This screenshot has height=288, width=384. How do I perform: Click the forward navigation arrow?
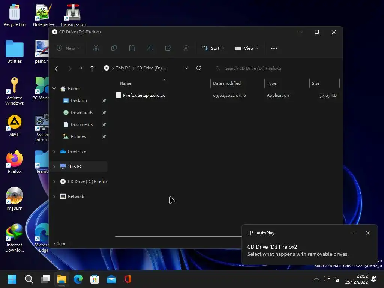(x=70, y=68)
